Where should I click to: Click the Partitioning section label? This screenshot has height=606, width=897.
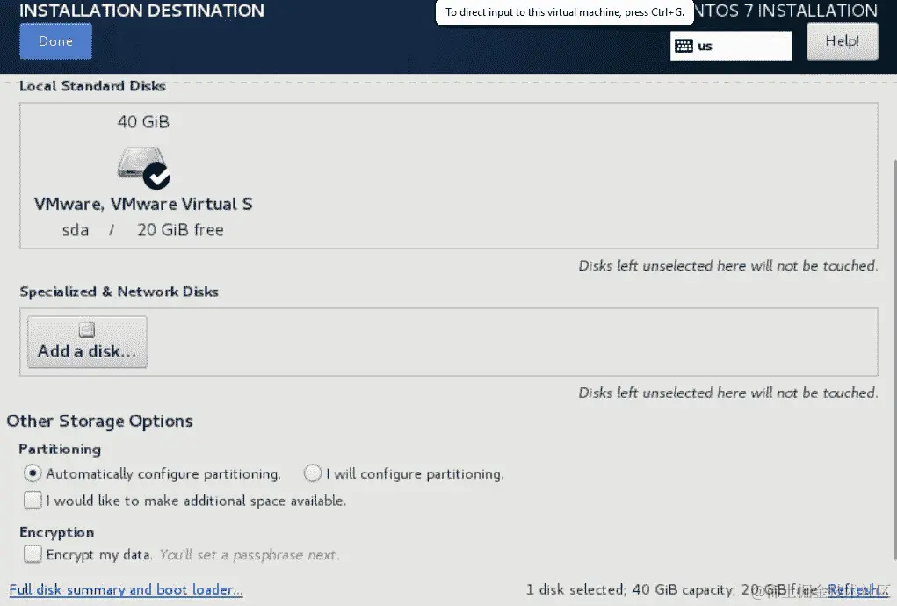60,450
